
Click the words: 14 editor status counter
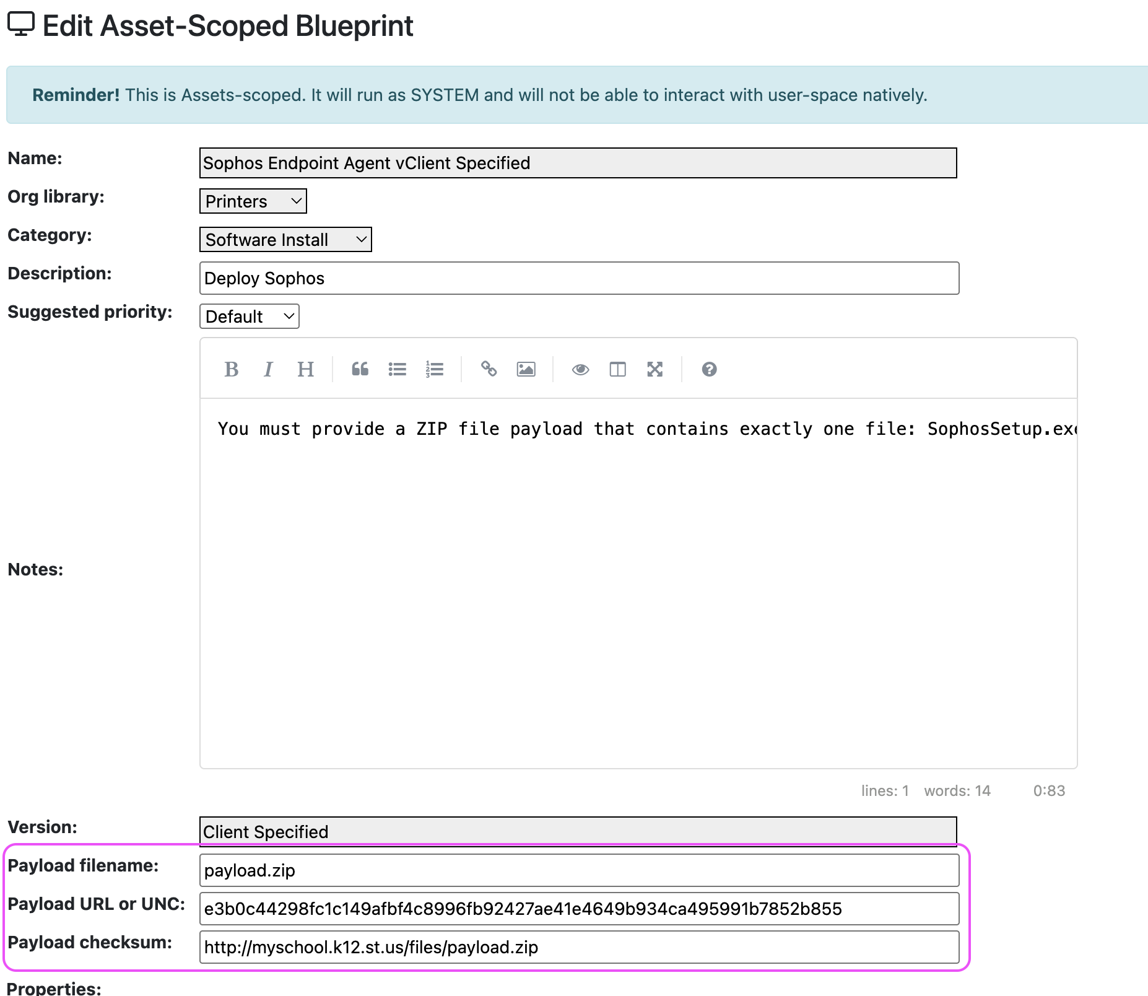click(957, 791)
